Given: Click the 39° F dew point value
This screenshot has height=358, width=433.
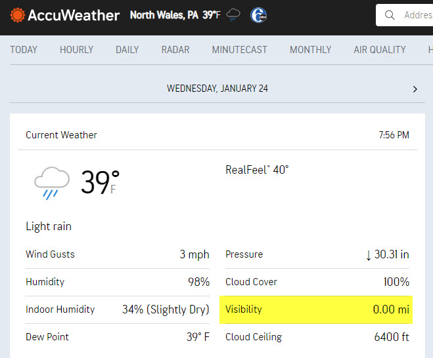Looking at the screenshot, I should pos(198,337).
